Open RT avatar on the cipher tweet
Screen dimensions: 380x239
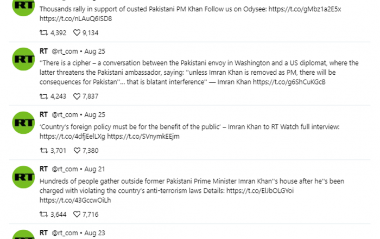pos(23,59)
